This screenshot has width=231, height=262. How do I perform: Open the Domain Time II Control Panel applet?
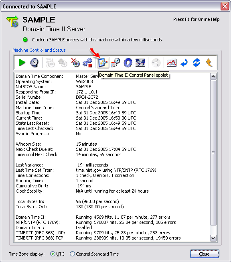point(103,63)
